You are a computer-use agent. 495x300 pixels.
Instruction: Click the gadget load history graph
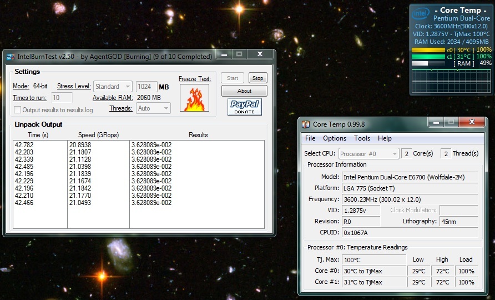tap(451, 81)
